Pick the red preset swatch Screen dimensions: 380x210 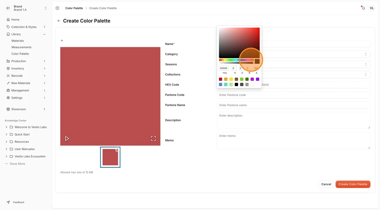(x=221, y=79)
